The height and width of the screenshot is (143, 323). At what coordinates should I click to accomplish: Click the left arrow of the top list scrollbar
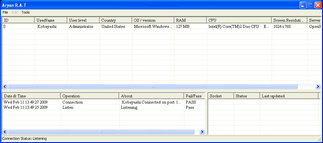pyautogui.click(x=5, y=87)
